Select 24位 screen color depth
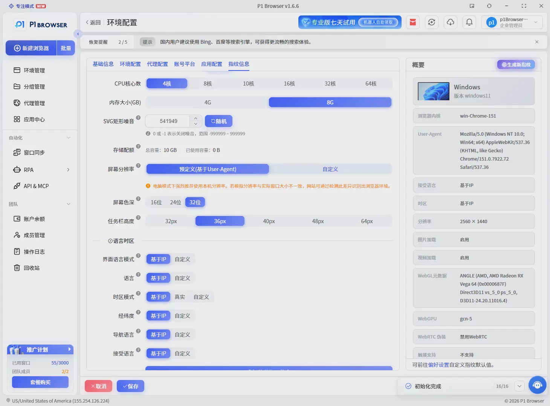550x406 pixels. pos(176,202)
